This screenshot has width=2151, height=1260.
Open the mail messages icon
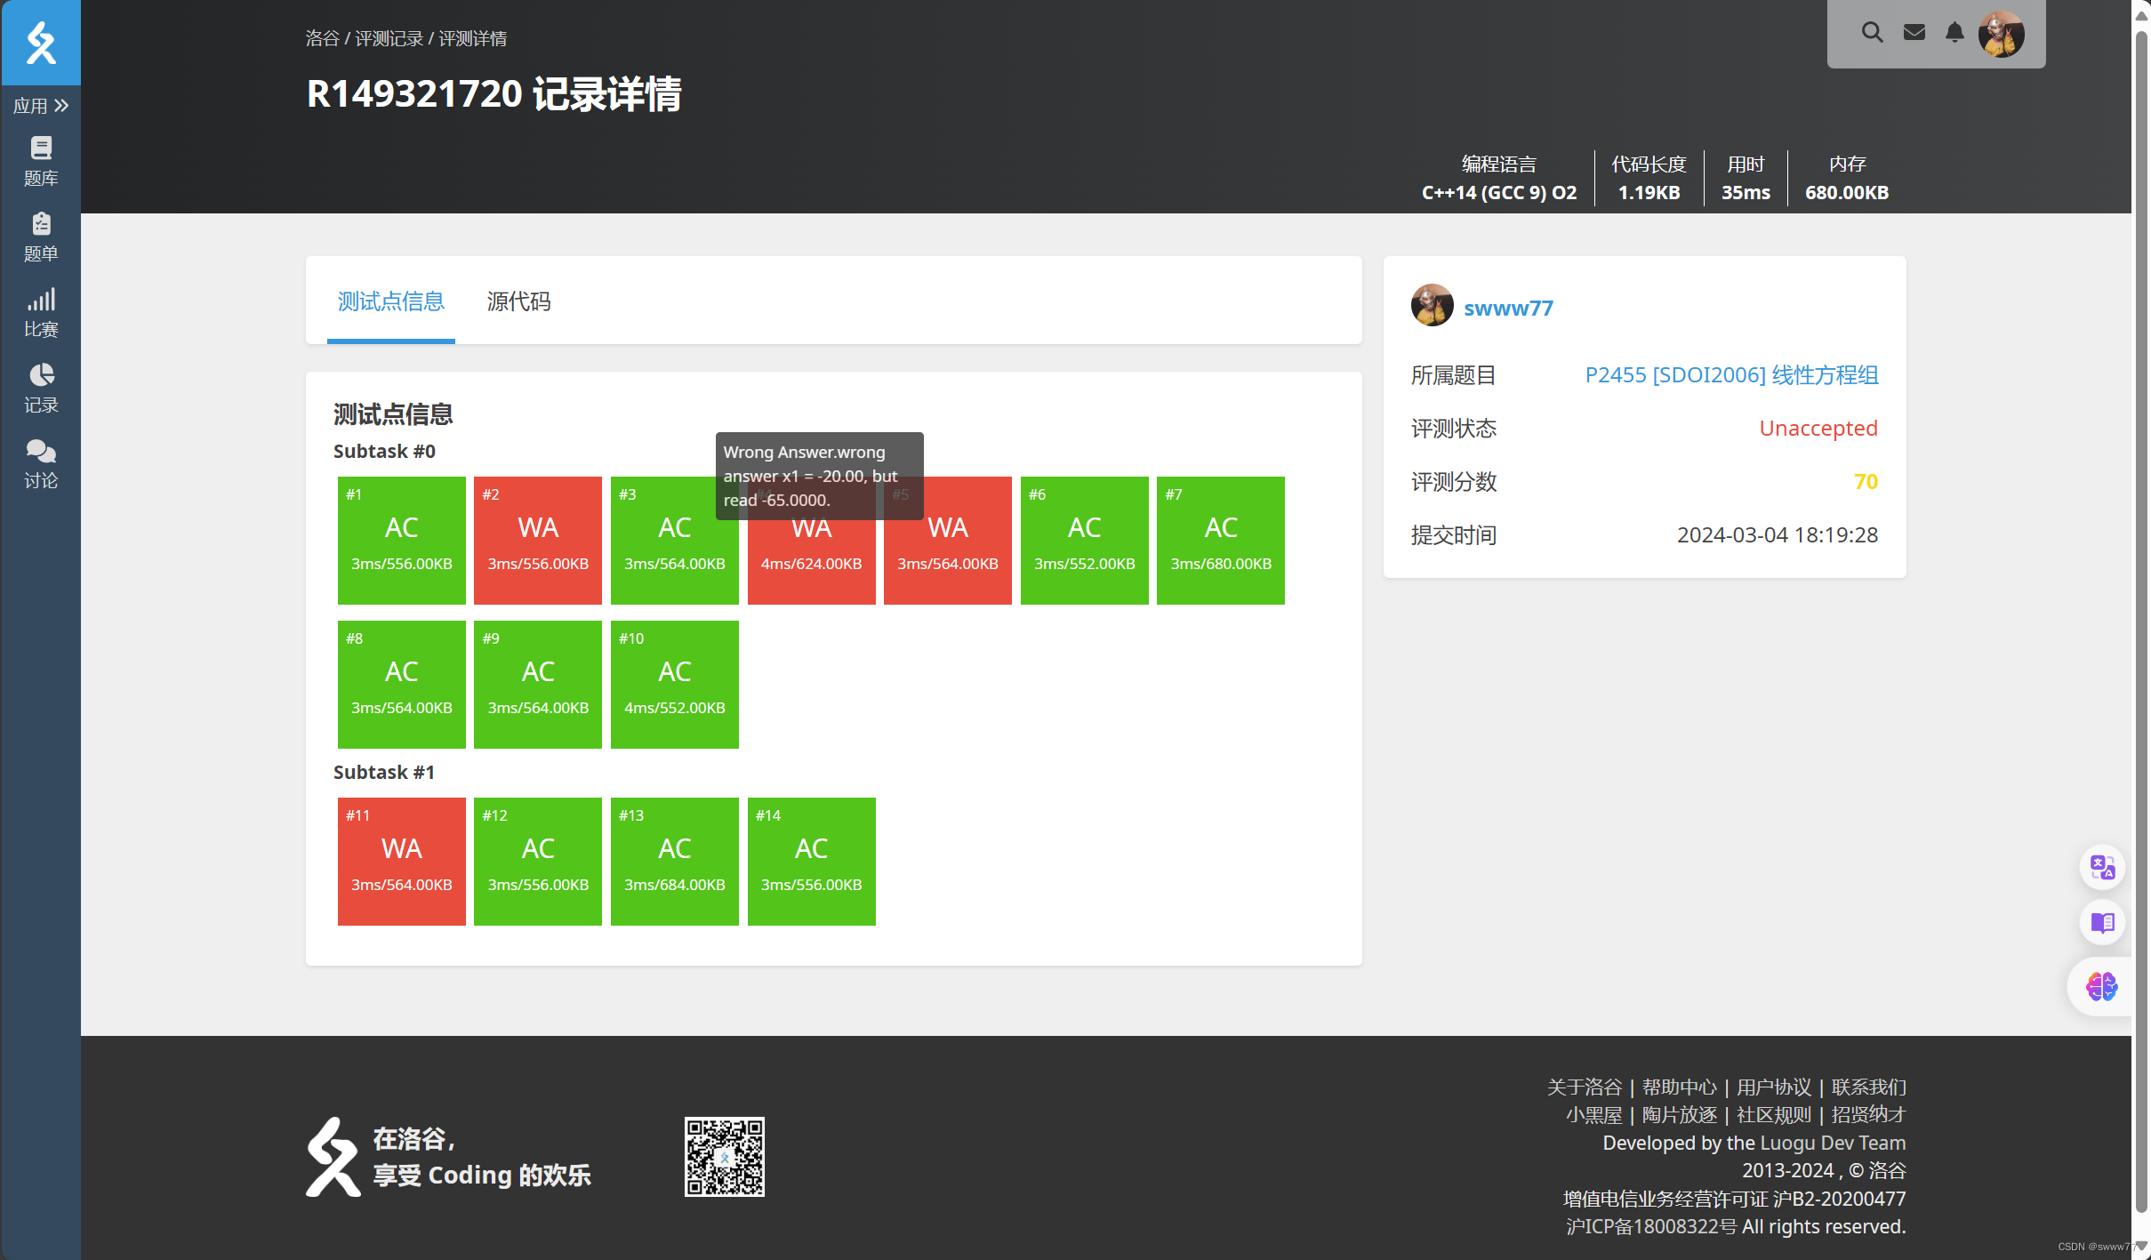click(x=1914, y=33)
